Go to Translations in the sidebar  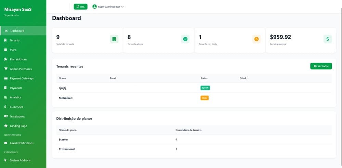point(17,117)
